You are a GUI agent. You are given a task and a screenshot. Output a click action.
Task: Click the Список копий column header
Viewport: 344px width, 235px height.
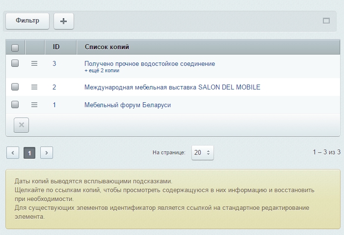point(107,47)
